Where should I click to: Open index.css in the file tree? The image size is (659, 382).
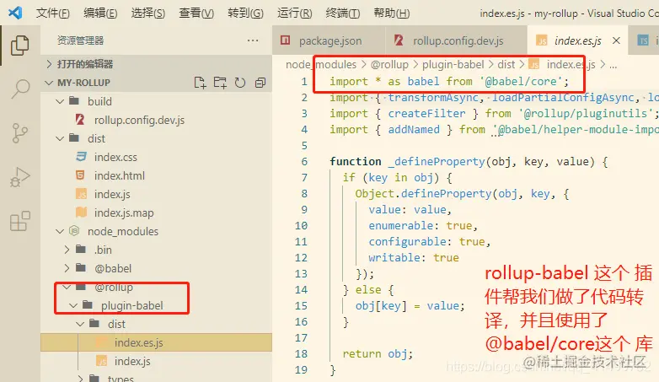[157, 157]
